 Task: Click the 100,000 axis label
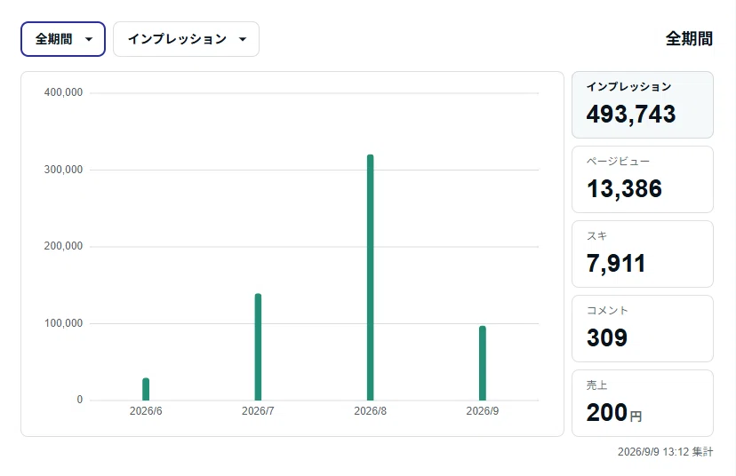(x=63, y=323)
